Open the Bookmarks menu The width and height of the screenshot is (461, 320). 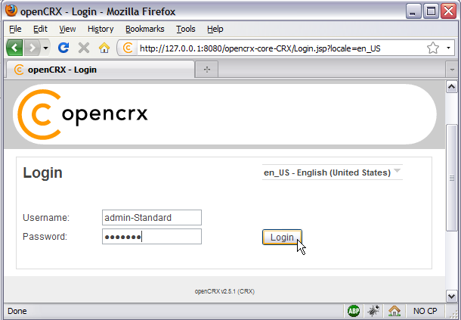[x=144, y=29]
